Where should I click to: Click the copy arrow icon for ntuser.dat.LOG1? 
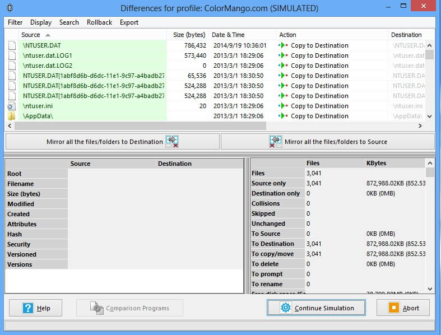[284, 55]
